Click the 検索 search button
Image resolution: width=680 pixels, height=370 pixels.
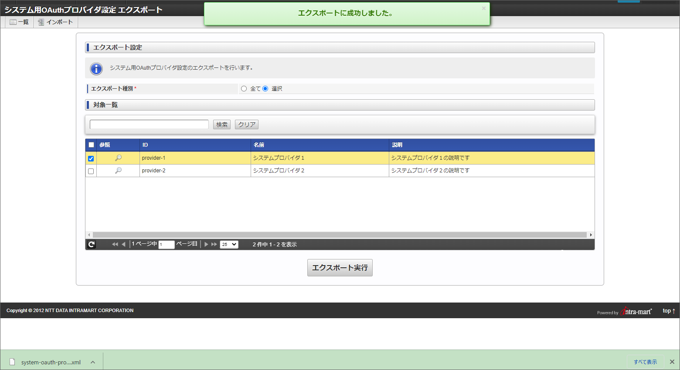(222, 124)
